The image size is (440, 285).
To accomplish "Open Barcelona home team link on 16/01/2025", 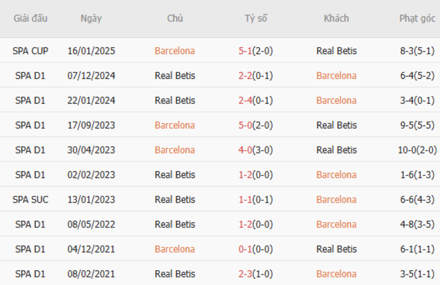I will coord(175,51).
